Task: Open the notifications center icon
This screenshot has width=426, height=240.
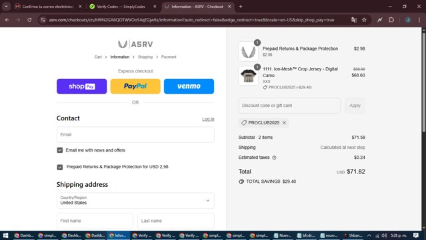Action: [416, 235]
